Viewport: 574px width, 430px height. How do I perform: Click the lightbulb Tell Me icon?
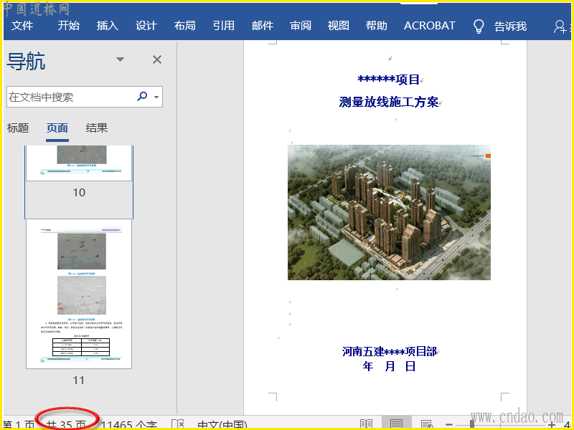tap(479, 27)
